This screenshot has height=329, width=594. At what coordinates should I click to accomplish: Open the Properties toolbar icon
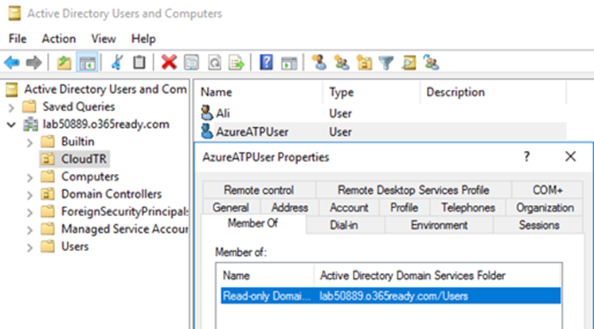[x=191, y=63]
